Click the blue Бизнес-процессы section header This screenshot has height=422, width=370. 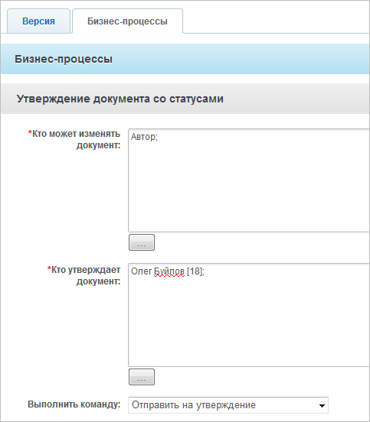[x=64, y=59]
